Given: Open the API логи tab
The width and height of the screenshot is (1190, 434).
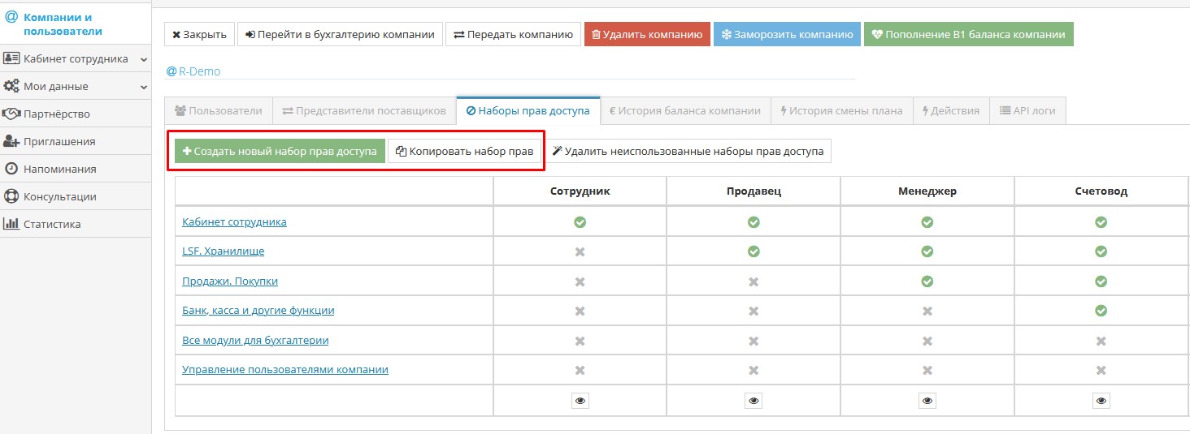Looking at the screenshot, I should coord(1027,111).
